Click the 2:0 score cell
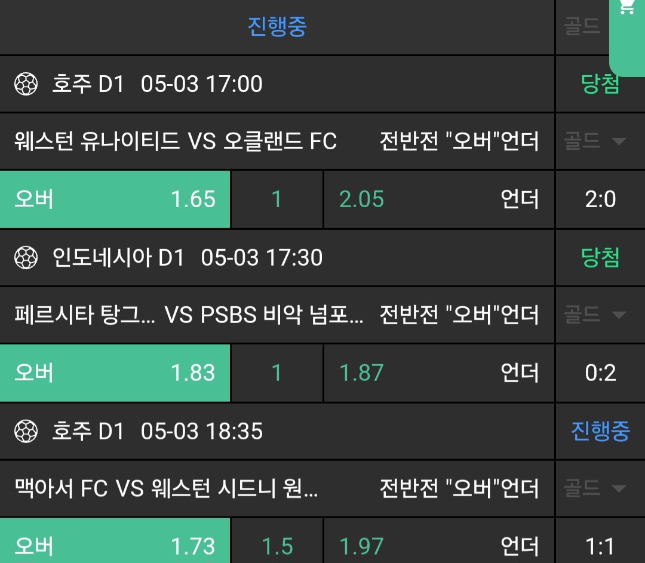645x563 pixels. 600,199
